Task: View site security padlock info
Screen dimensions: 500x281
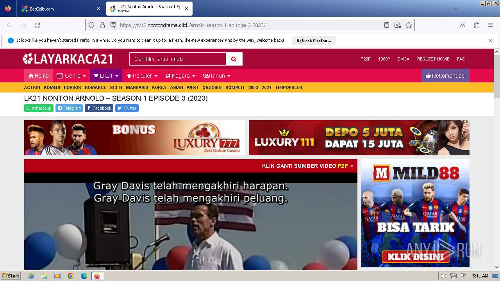Action: tap(102, 25)
